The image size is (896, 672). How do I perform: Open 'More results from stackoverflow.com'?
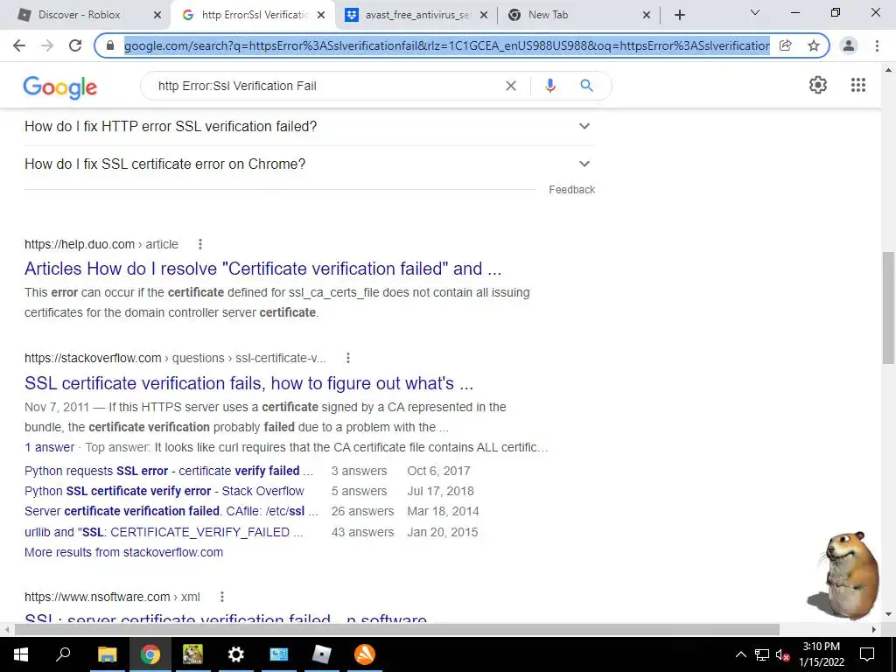coord(123,553)
